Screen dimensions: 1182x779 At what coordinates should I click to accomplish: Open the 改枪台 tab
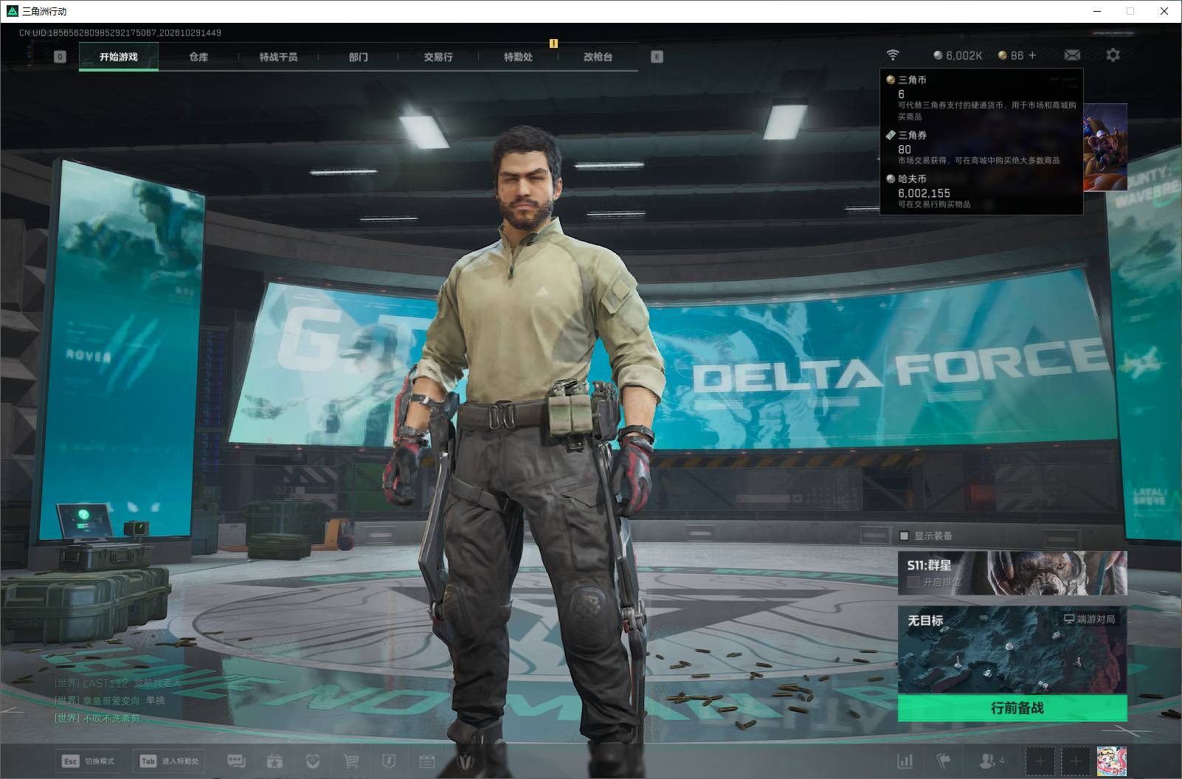coord(598,57)
